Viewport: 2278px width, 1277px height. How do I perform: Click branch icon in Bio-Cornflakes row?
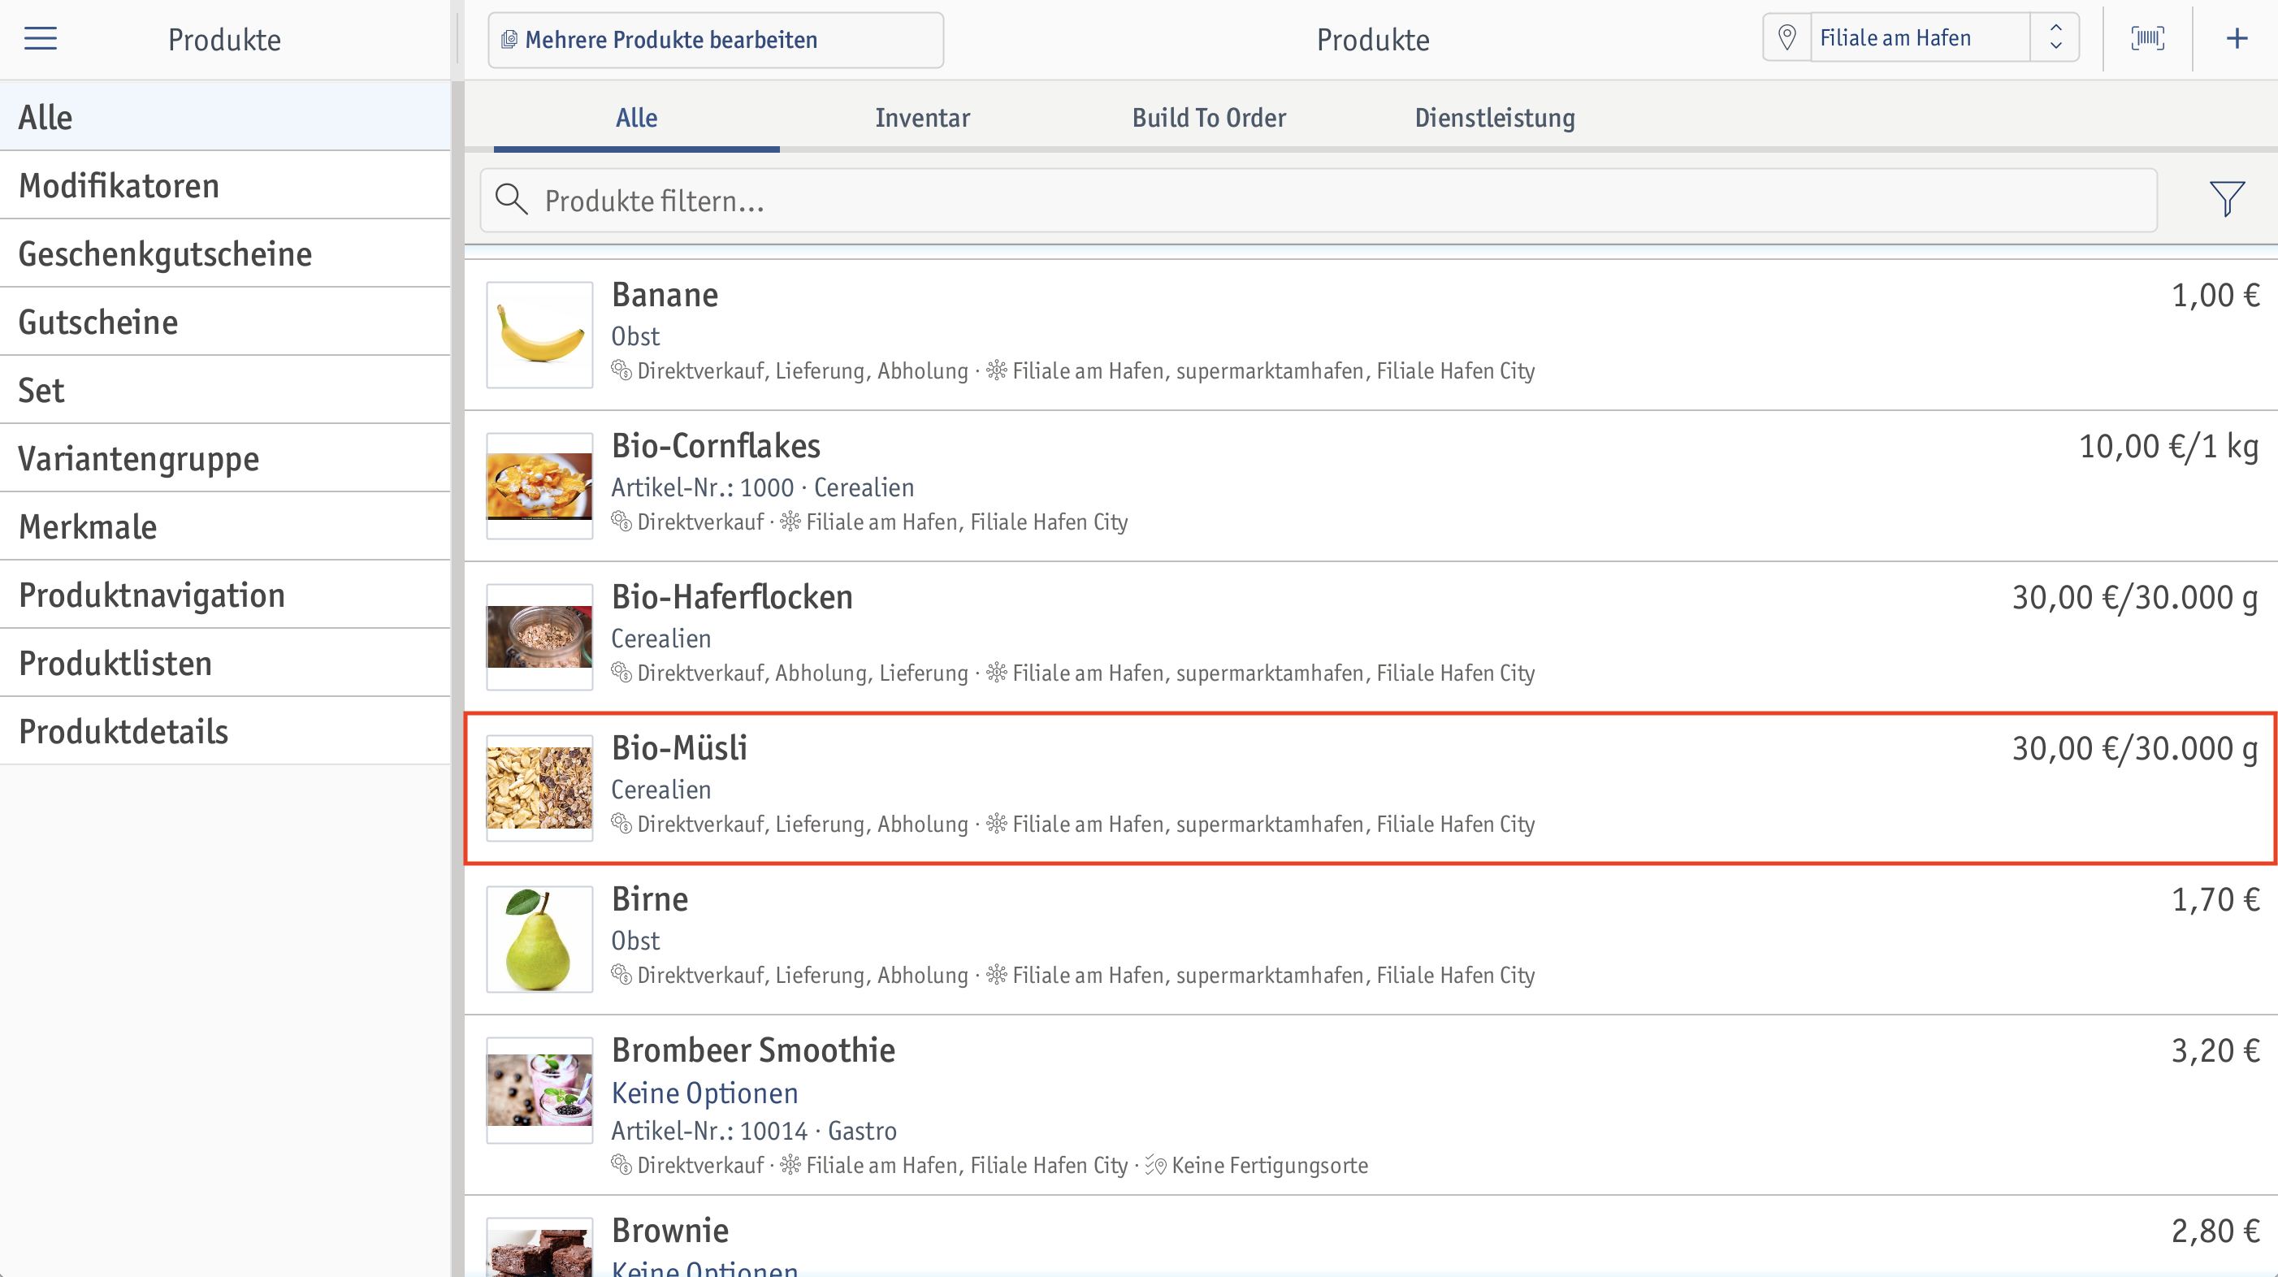point(790,522)
